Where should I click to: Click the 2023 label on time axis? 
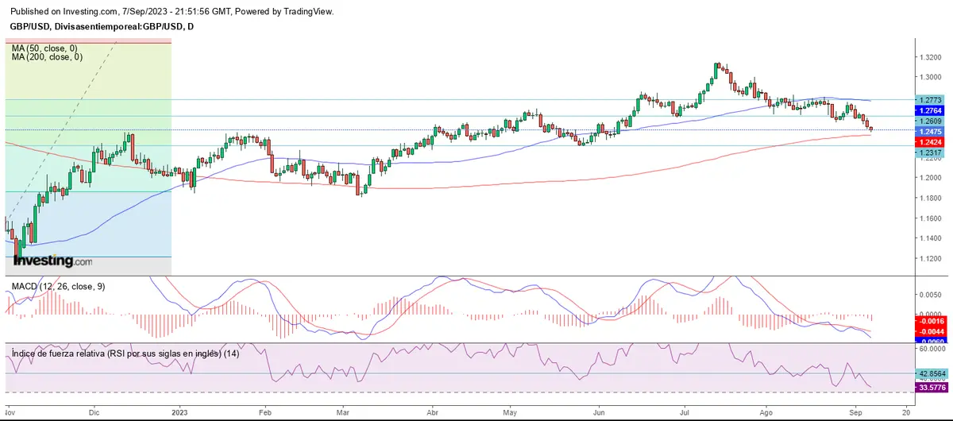point(180,413)
